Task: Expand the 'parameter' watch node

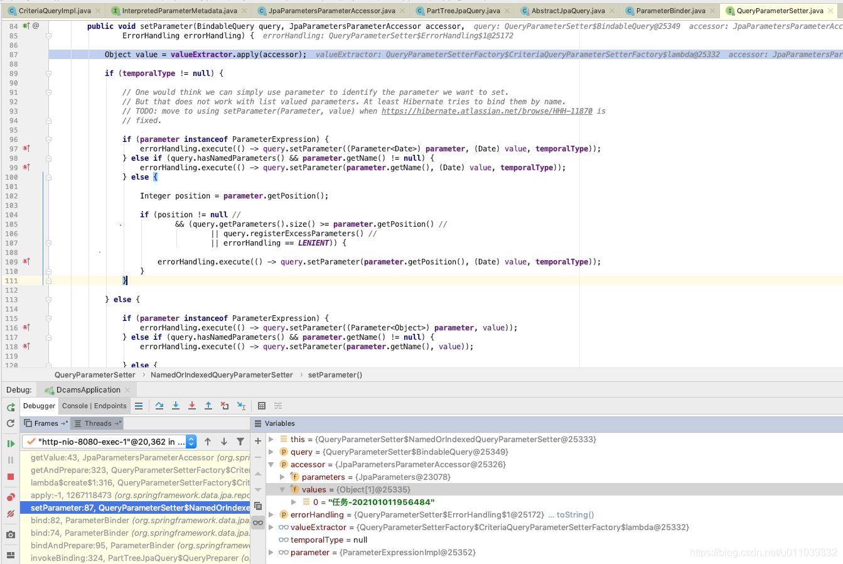Action: pos(271,553)
